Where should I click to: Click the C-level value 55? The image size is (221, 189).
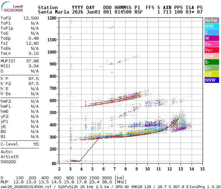[36, 144]
